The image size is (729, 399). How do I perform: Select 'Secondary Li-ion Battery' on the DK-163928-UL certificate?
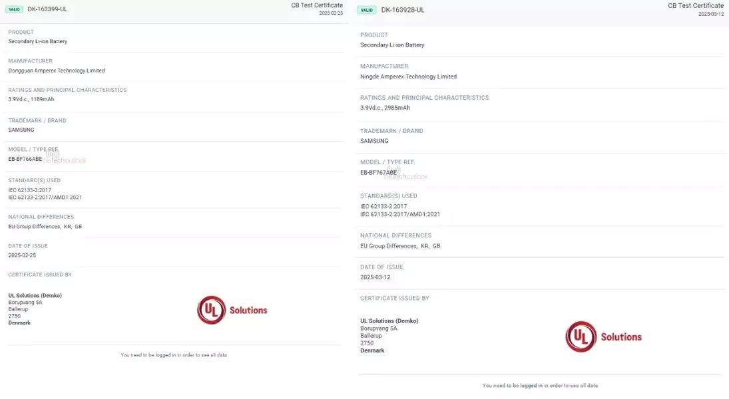coord(392,45)
